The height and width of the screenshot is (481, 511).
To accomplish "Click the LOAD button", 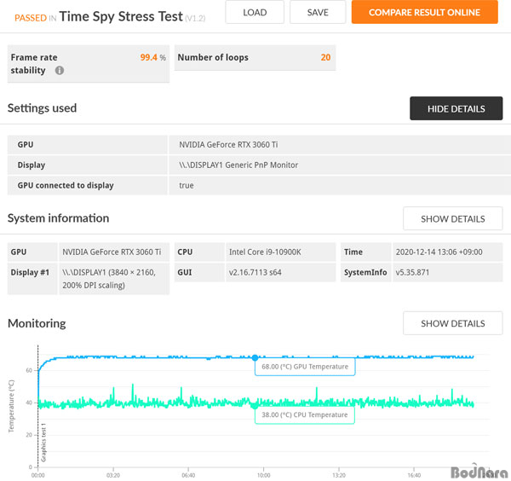I will tap(255, 12).
